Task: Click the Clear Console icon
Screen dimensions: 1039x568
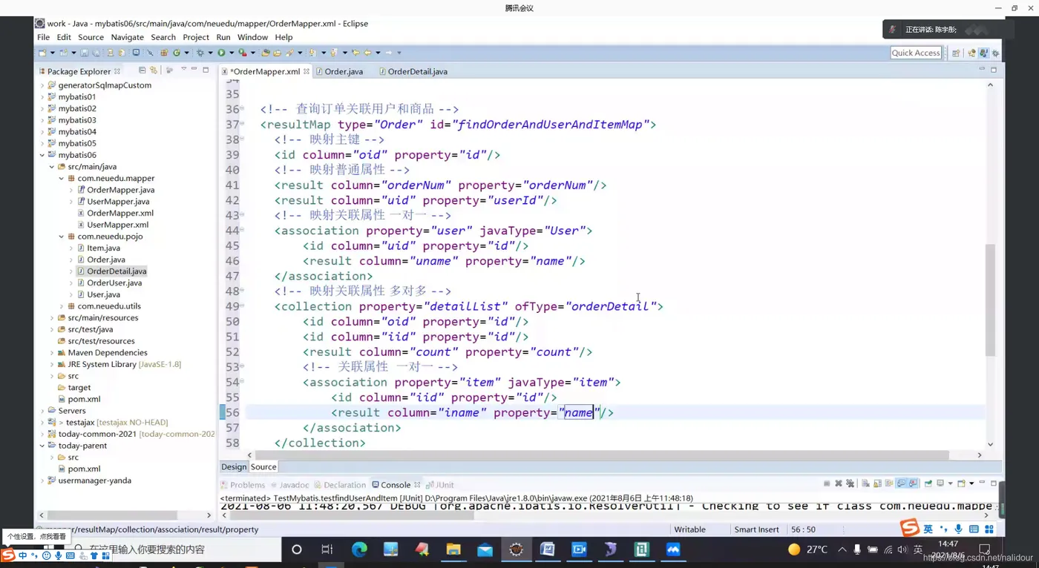Action: (866, 483)
